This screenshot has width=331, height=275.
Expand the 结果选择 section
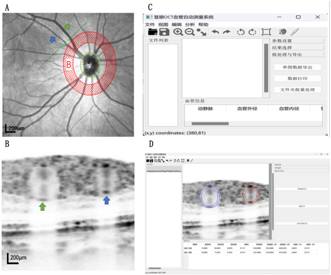click(x=297, y=47)
